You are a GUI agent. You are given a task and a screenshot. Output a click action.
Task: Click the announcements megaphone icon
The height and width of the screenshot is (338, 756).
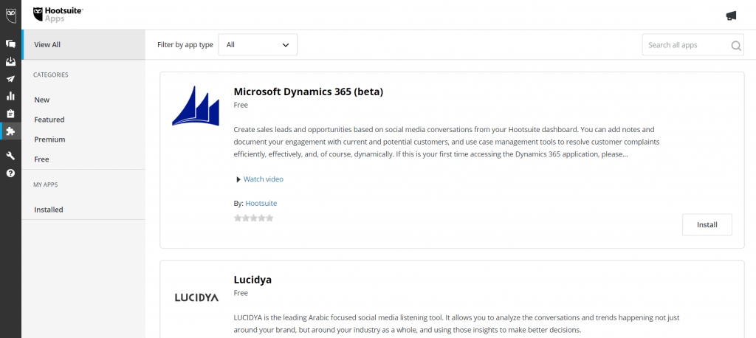pyautogui.click(x=731, y=15)
